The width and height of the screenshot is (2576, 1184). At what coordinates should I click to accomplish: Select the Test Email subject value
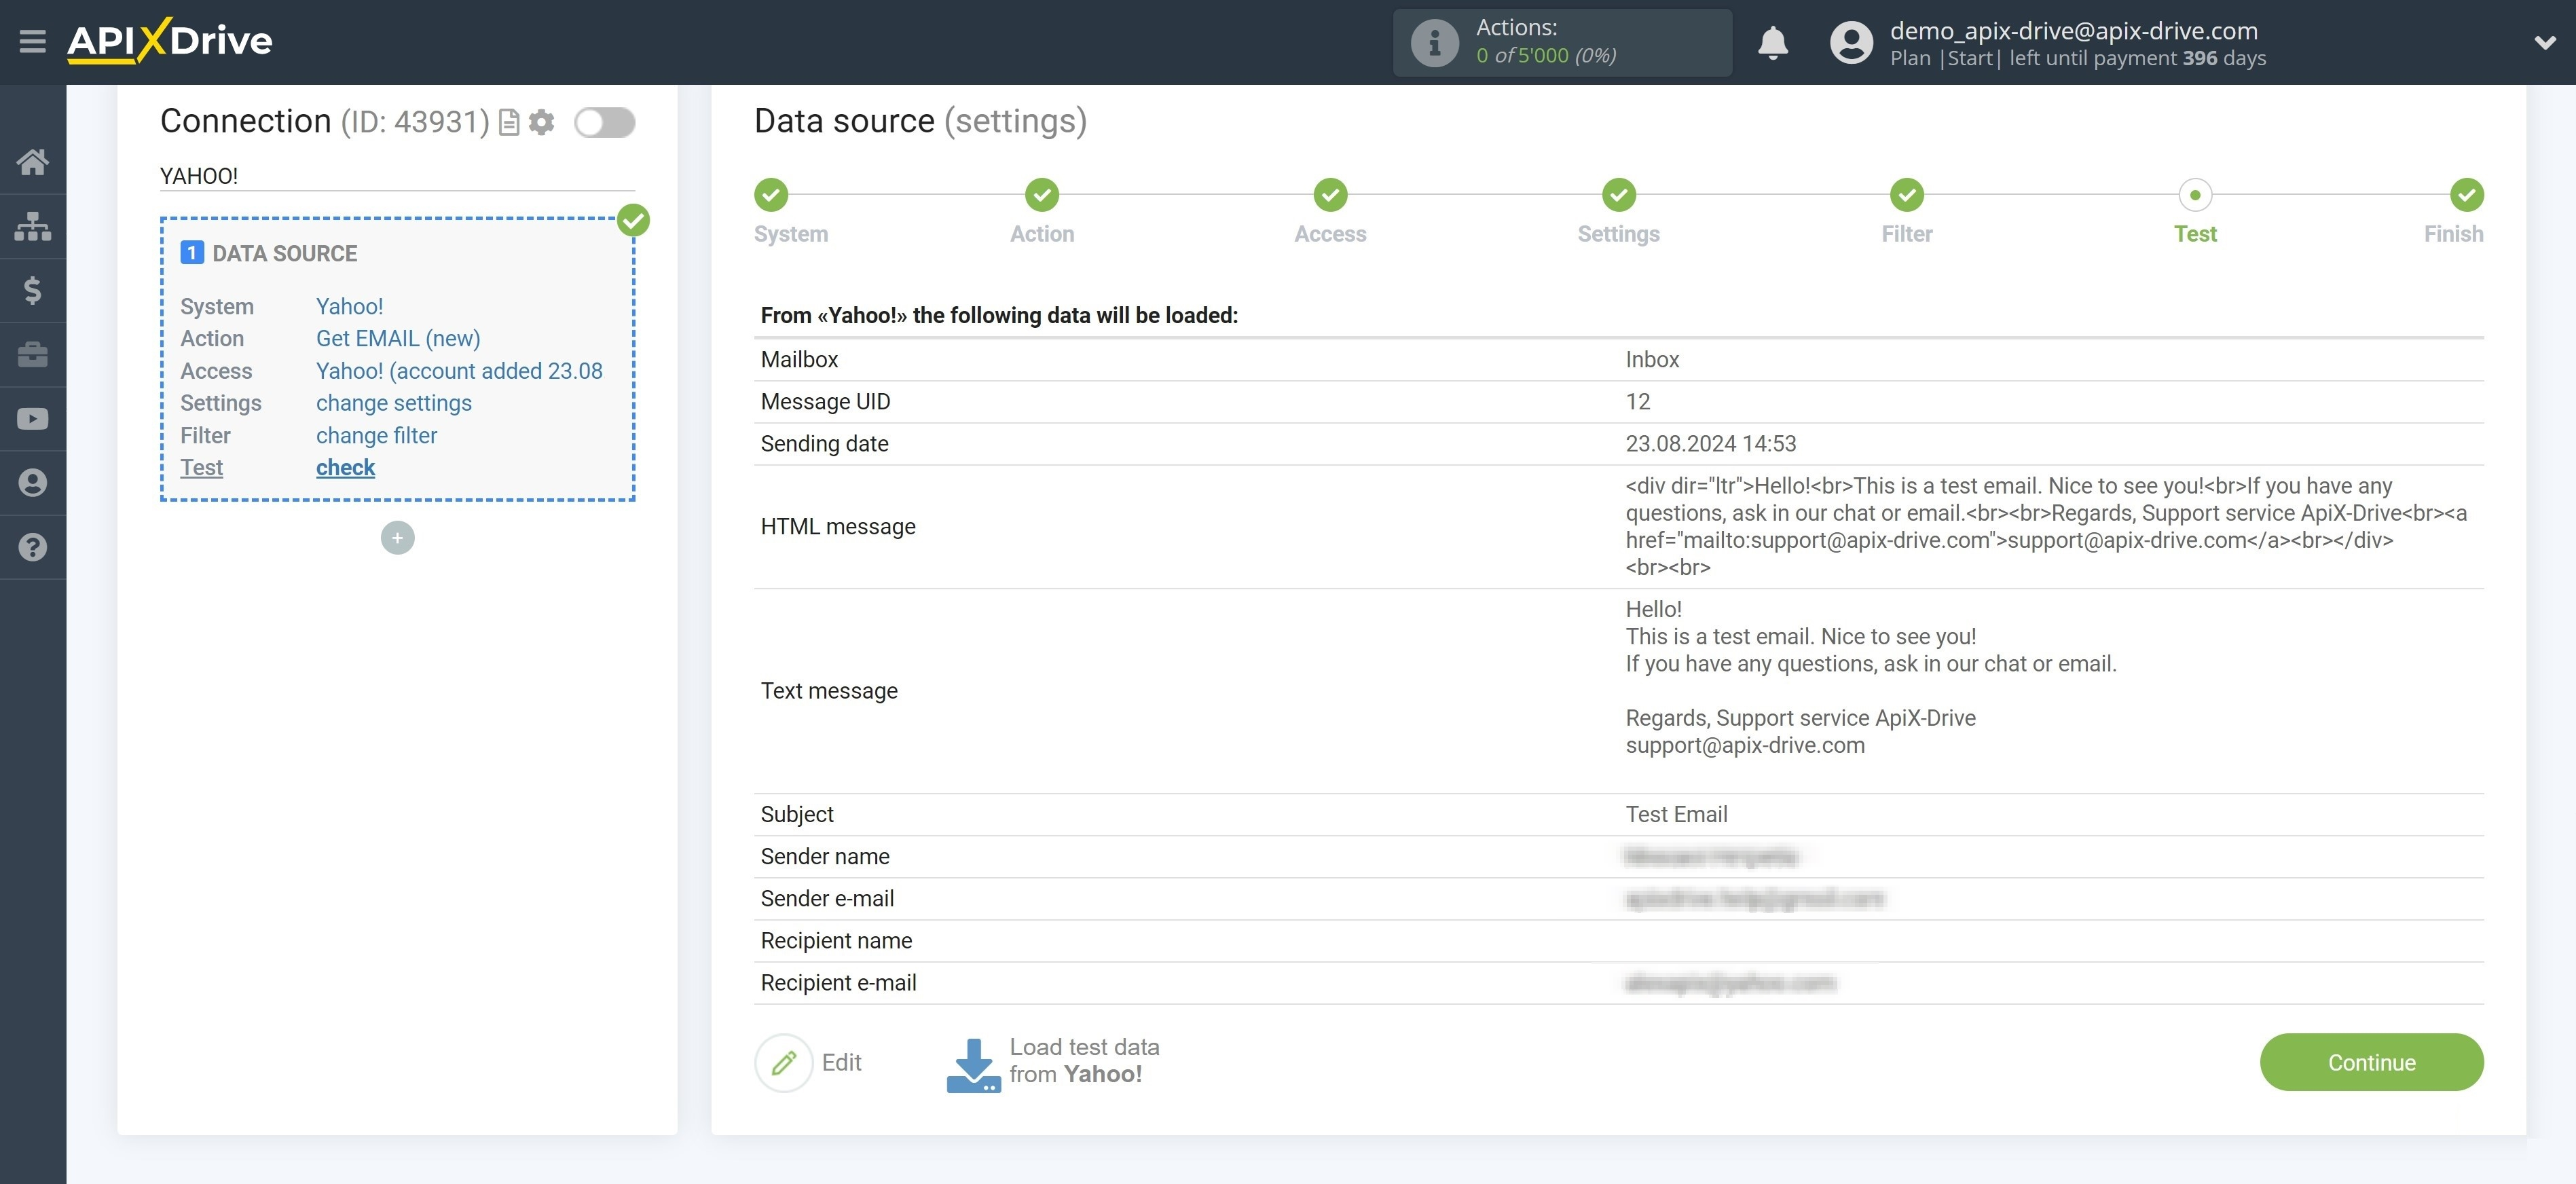[x=1676, y=814]
